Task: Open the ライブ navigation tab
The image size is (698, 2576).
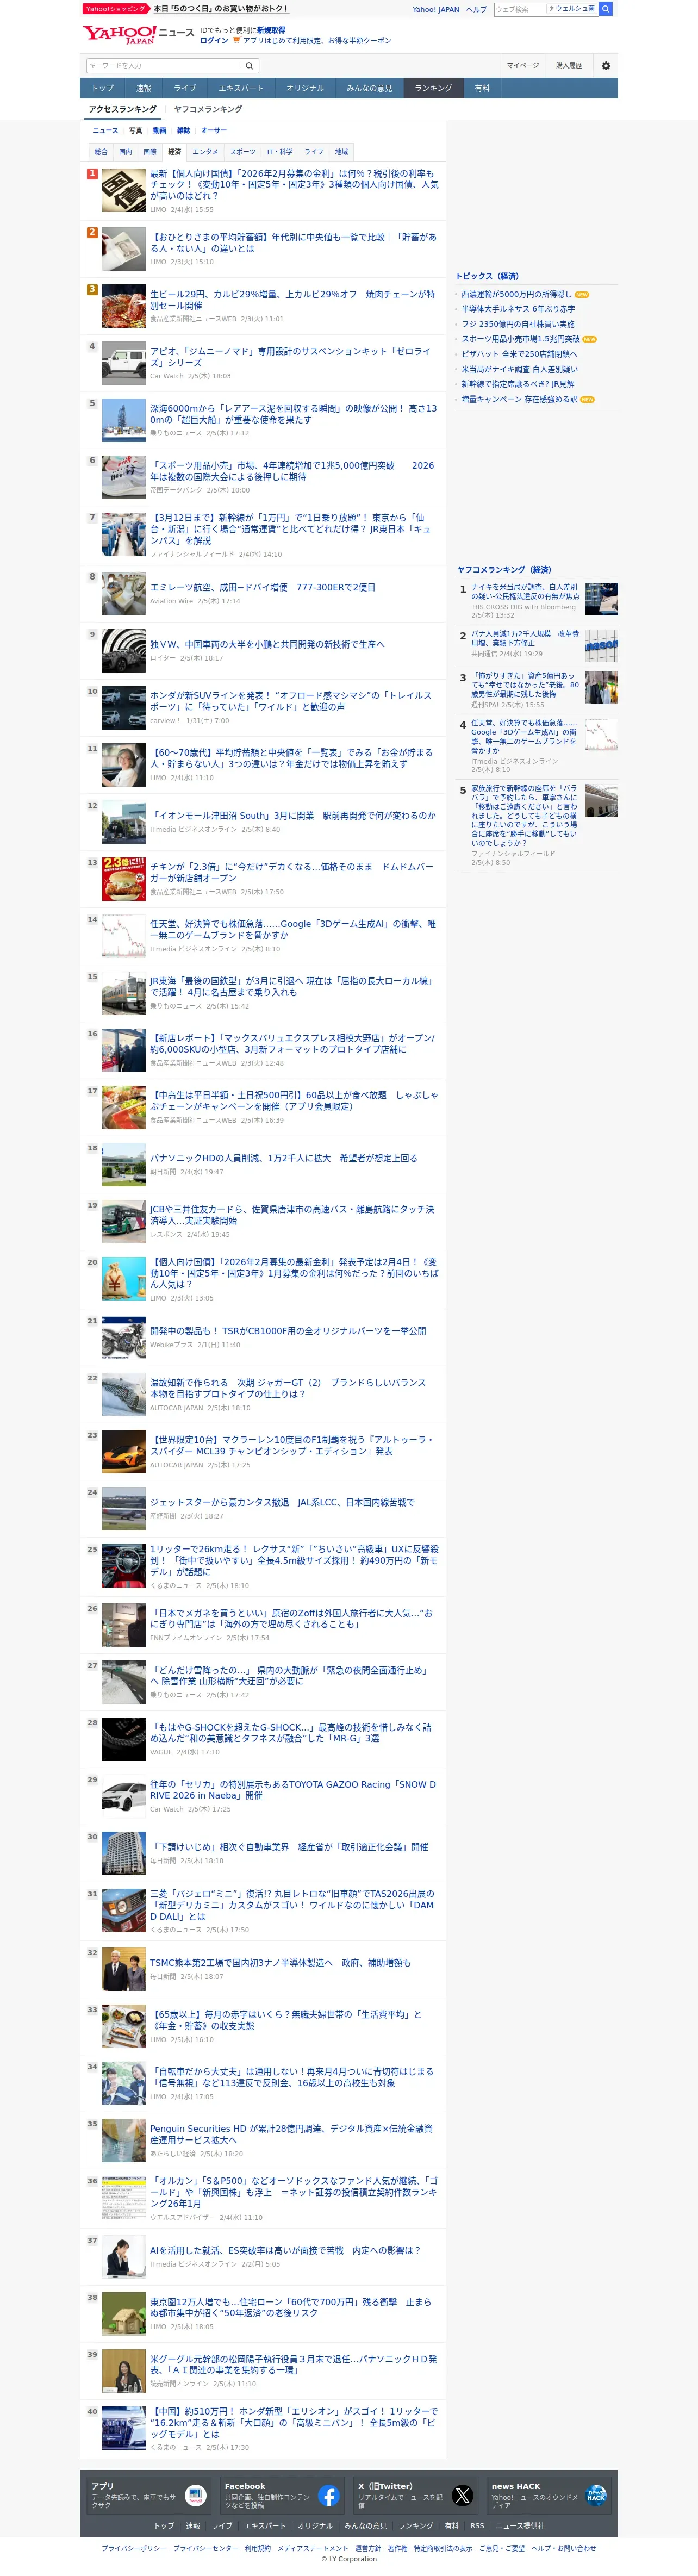Action: 185,88
